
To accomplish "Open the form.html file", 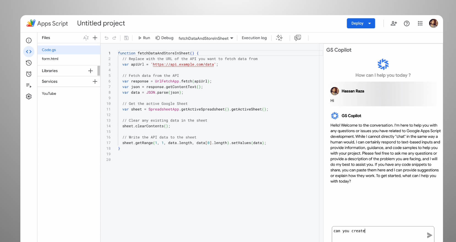I will click(x=50, y=59).
